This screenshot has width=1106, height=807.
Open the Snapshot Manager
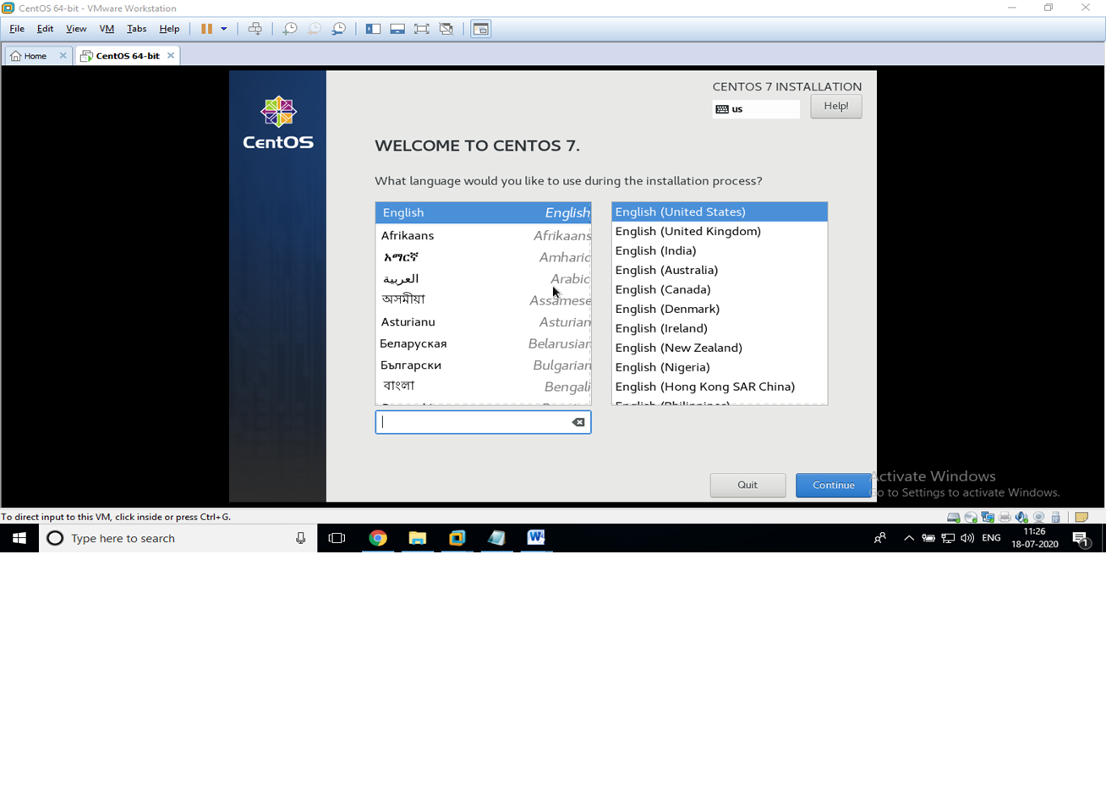tap(339, 28)
